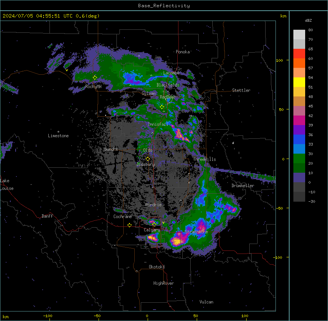328x321 pixels.
Task: Click the Cochrane town label
Action: [123, 217]
